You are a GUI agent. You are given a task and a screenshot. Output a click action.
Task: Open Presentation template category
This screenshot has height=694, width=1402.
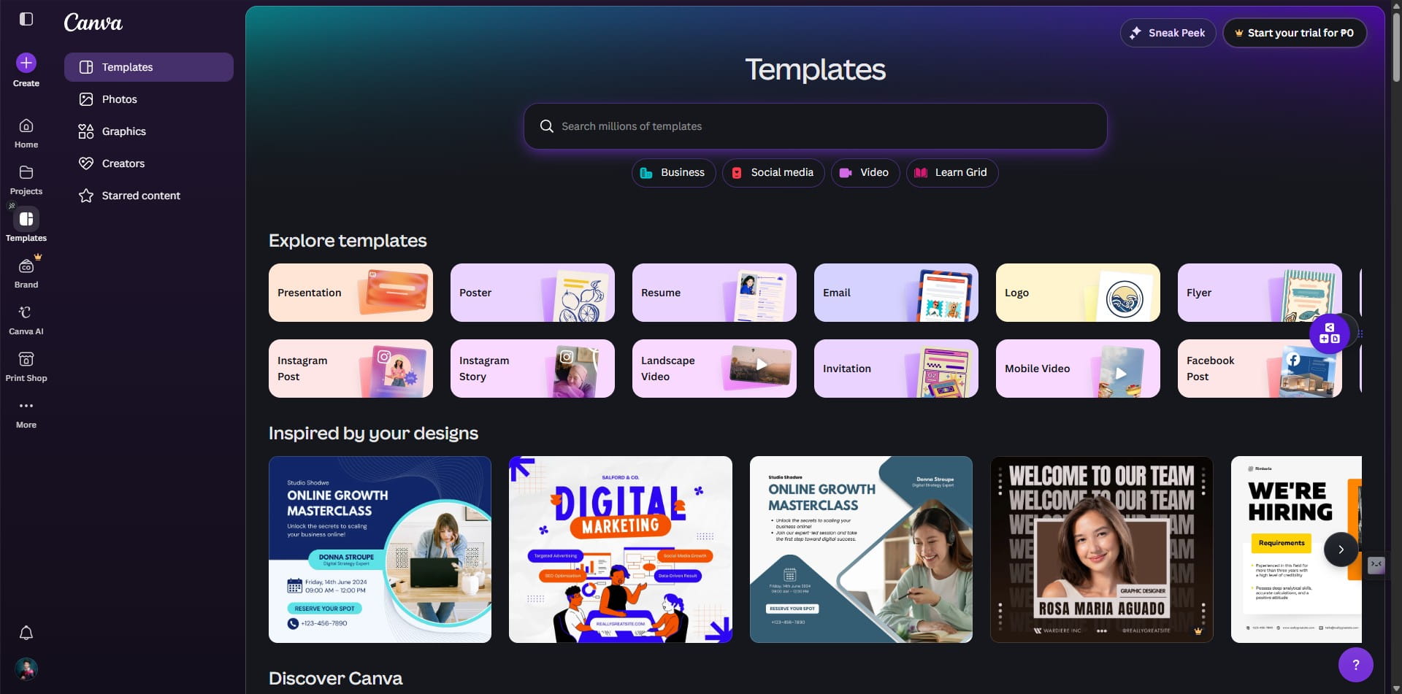point(350,293)
